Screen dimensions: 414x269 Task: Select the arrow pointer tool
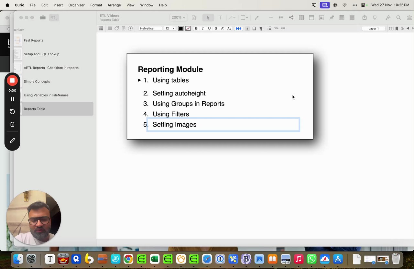[x=208, y=18]
